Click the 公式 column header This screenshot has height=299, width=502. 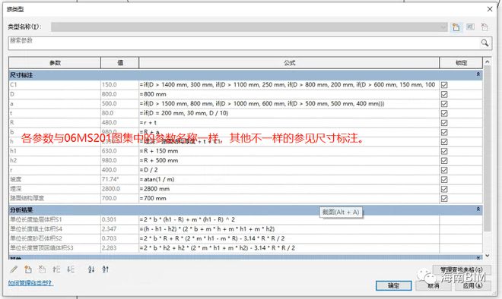[290, 63]
